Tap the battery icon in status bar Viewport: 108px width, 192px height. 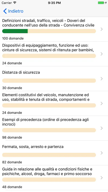click(101, 3)
